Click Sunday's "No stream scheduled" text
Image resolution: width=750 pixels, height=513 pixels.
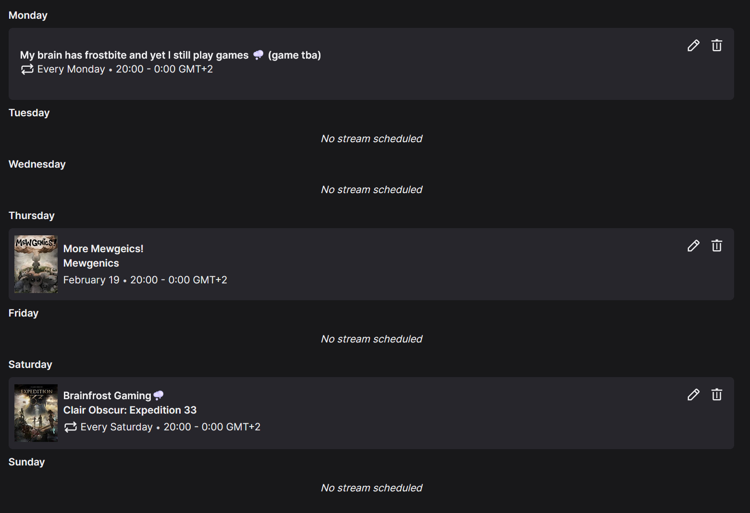(371, 488)
